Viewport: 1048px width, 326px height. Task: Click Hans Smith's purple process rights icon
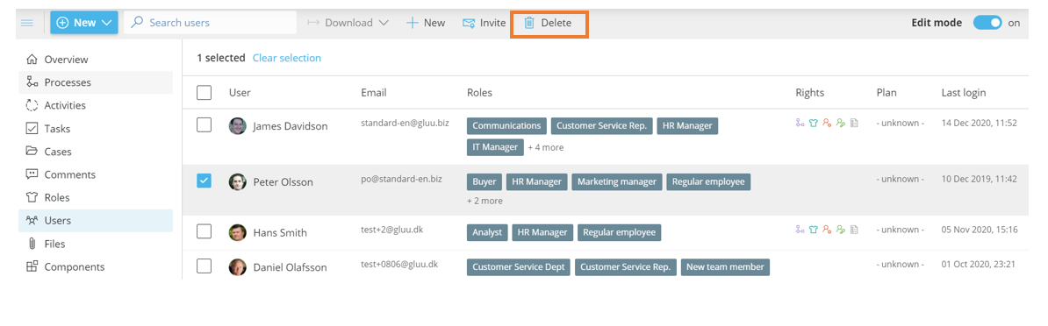click(x=800, y=230)
